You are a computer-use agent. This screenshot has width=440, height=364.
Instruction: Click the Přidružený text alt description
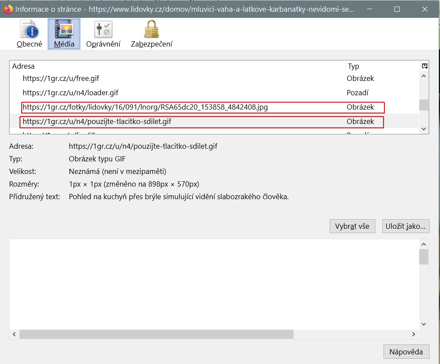179,197
